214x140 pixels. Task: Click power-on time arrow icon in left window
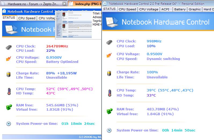[x=9, y=123]
